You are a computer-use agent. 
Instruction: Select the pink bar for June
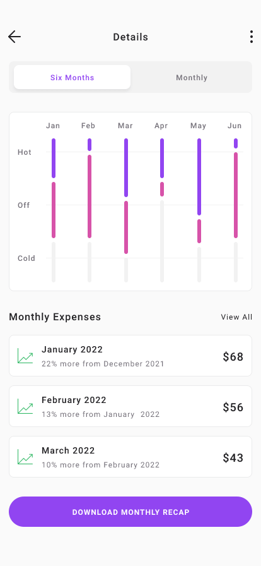[x=236, y=195]
